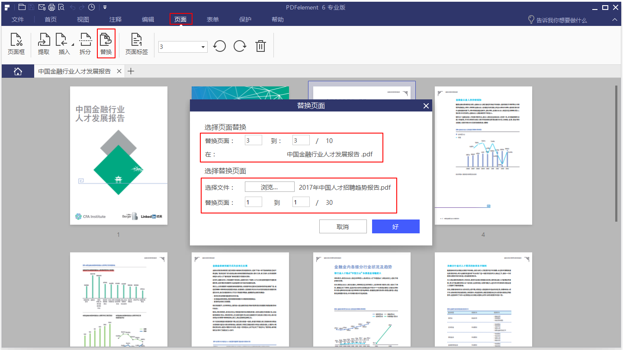
Task: Select the 拆分 (split document) tool
Action: (x=85, y=45)
